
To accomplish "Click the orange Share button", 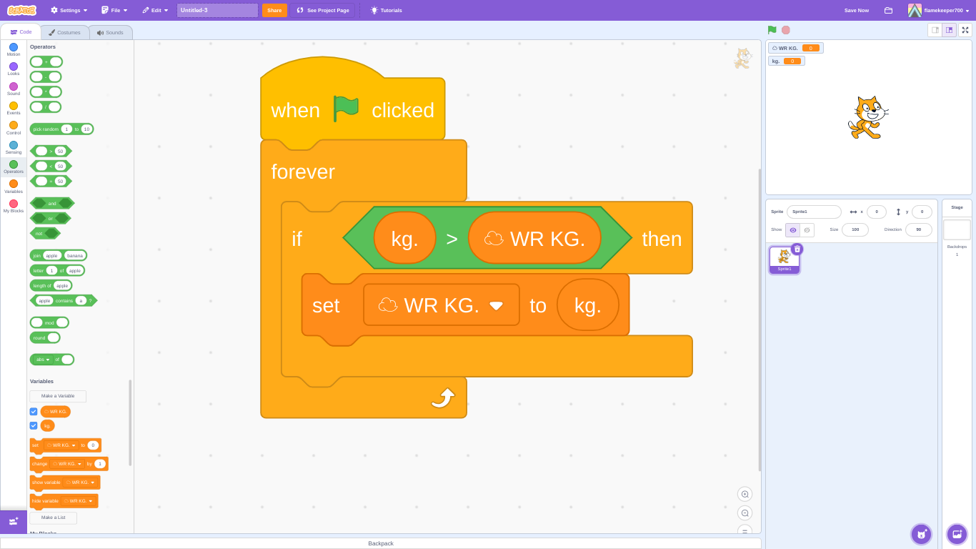I will pyautogui.click(x=274, y=10).
